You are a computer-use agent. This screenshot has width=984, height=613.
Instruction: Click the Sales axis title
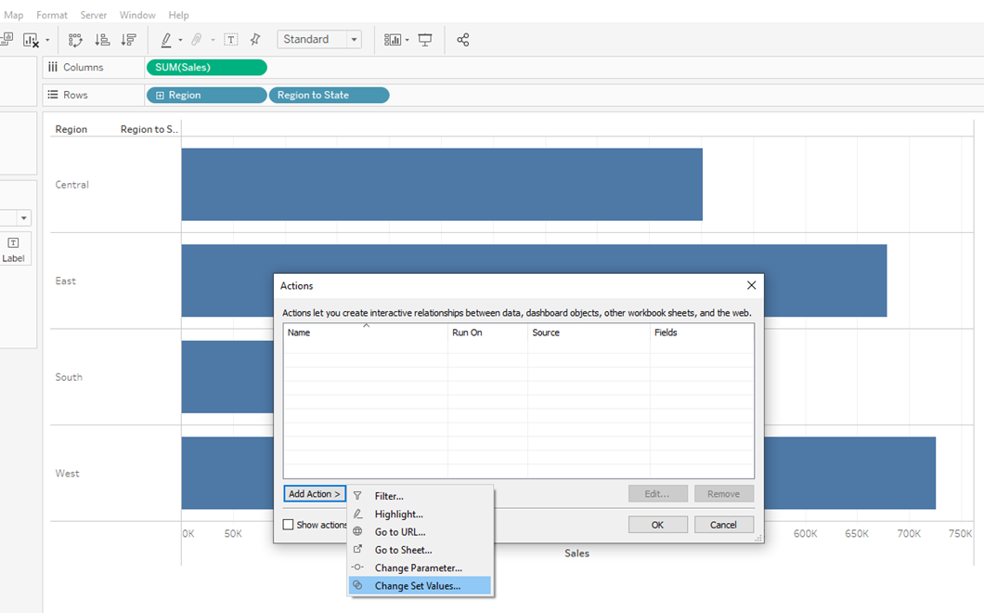pos(576,553)
